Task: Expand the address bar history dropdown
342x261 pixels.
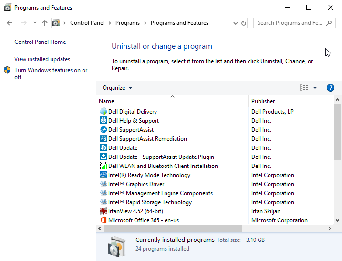Action: click(x=235, y=23)
